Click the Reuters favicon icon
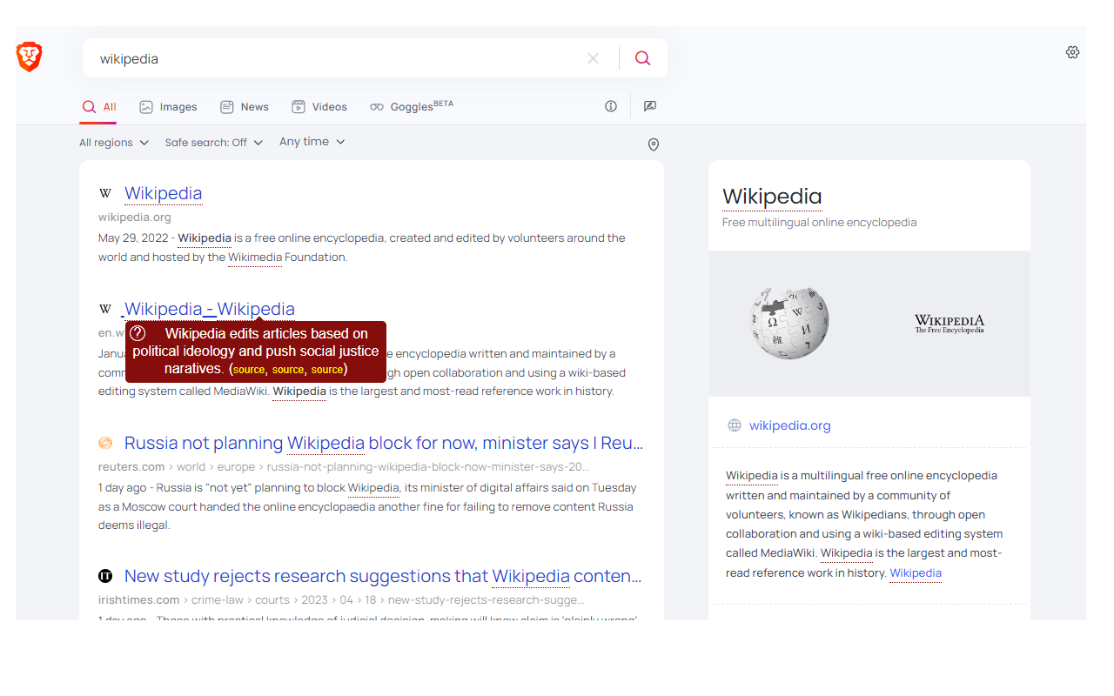 (105, 443)
